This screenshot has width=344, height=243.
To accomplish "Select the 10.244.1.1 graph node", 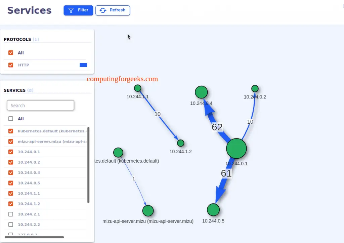I will click(x=137, y=88).
